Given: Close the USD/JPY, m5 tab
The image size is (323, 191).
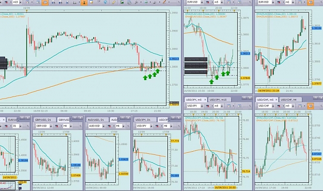Looking at the screenshot, I should click(x=205, y=100).
